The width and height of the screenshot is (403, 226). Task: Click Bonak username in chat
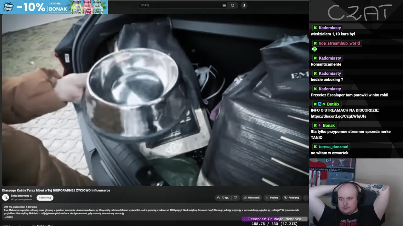(329, 126)
